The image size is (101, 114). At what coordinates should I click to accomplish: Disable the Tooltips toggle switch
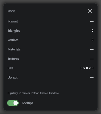13,103
